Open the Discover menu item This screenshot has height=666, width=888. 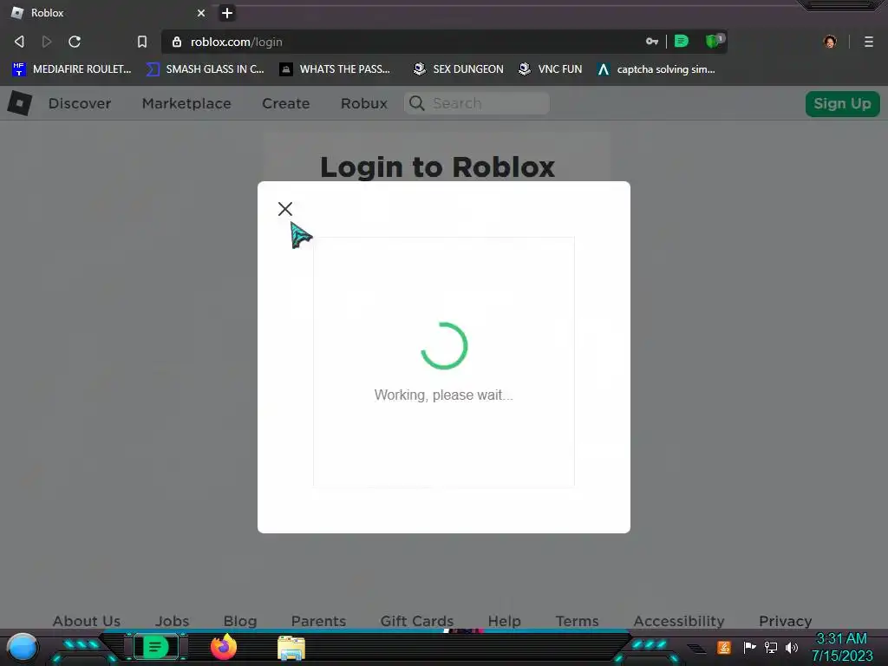(x=80, y=103)
